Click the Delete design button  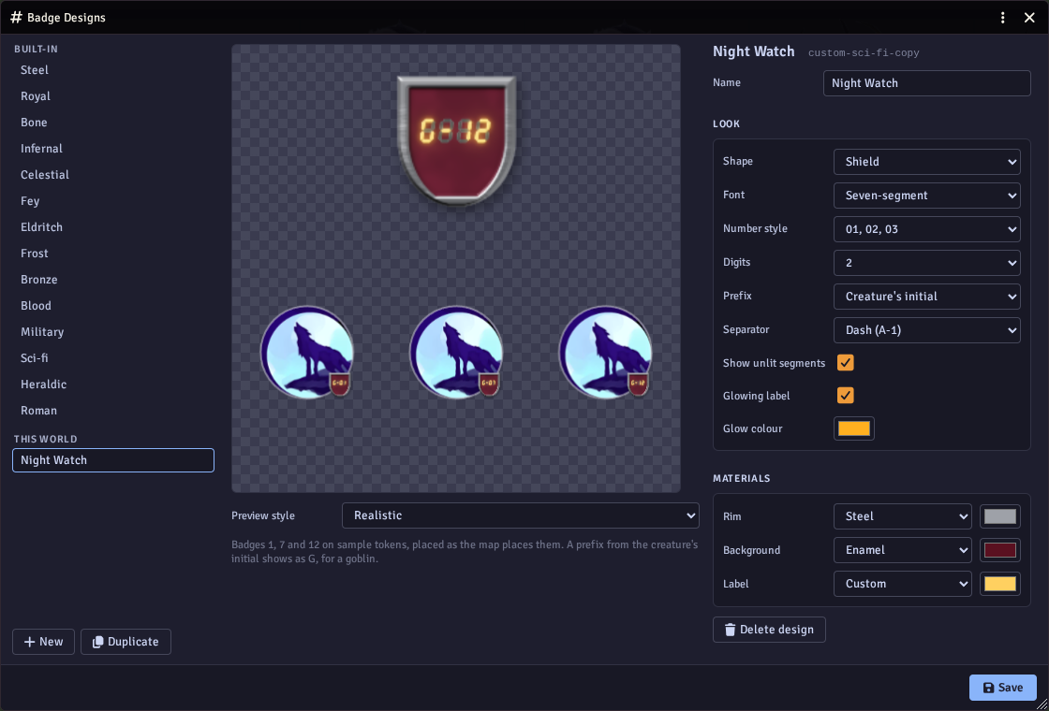[x=769, y=630]
